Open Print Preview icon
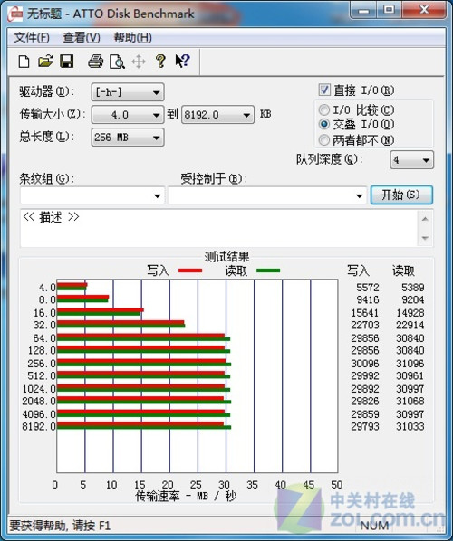This screenshot has width=453, height=541. 117,62
